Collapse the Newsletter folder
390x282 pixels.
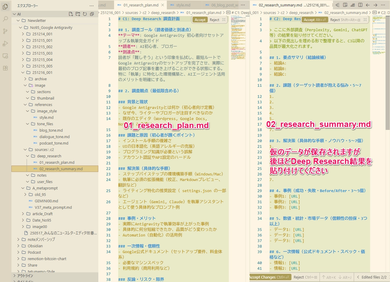18,21
